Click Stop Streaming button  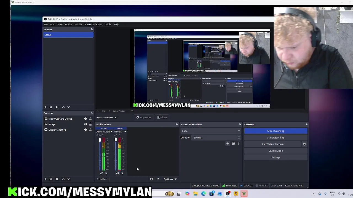[276, 131]
